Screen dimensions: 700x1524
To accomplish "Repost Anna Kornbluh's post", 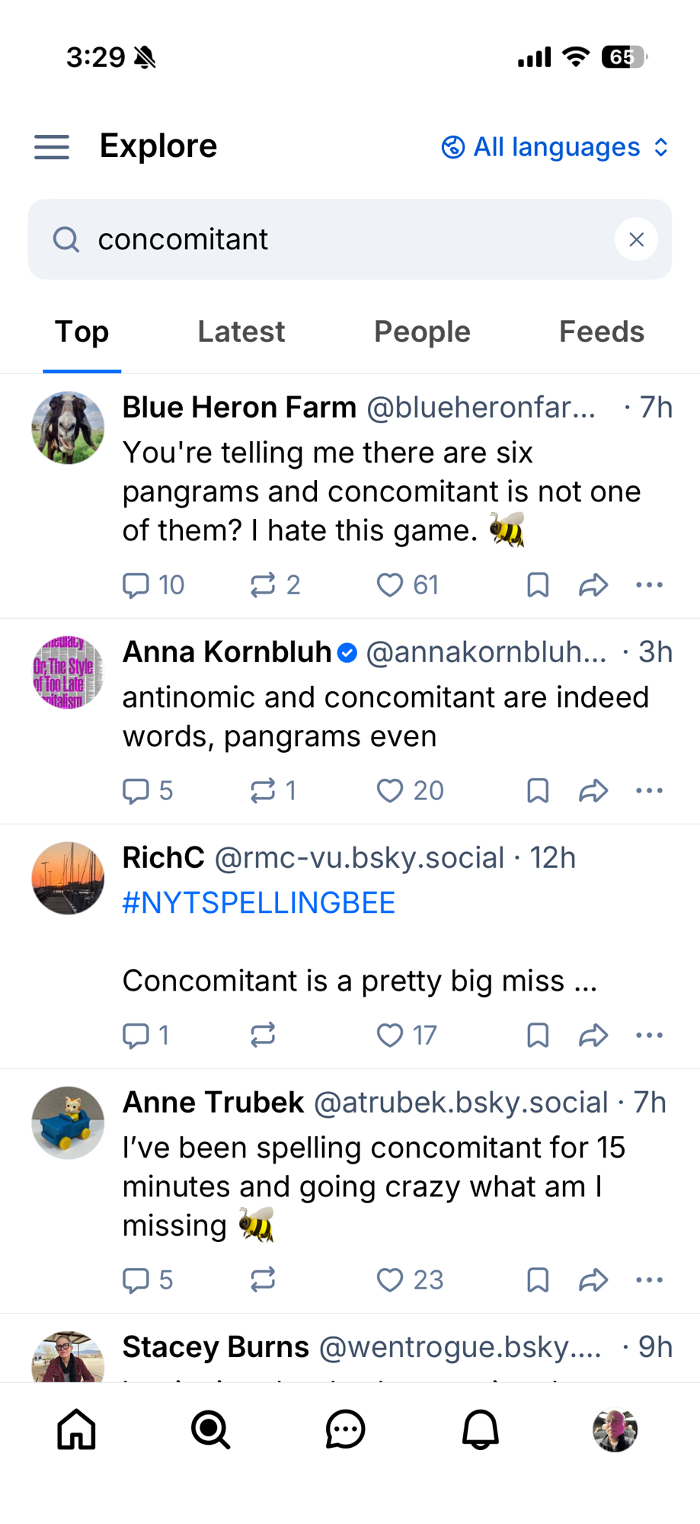I will (263, 791).
